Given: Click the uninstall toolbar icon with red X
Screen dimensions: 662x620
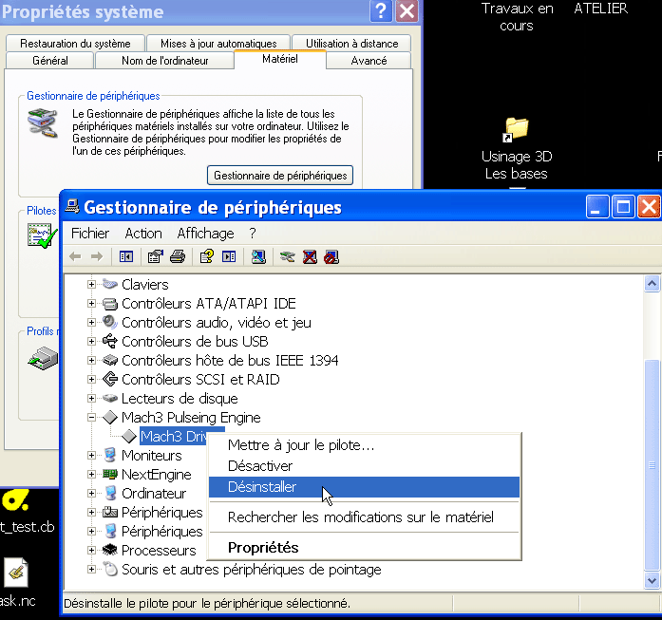Looking at the screenshot, I should [310, 256].
